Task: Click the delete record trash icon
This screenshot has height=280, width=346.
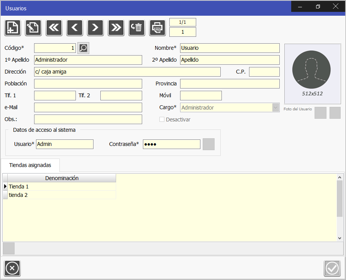Action: point(137,28)
